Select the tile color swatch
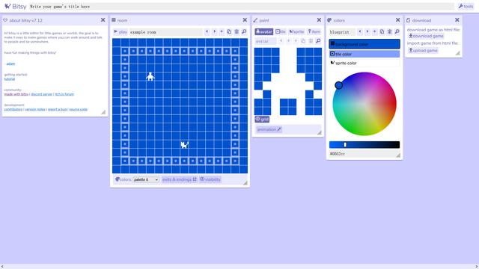479x269 pixels. point(364,54)
